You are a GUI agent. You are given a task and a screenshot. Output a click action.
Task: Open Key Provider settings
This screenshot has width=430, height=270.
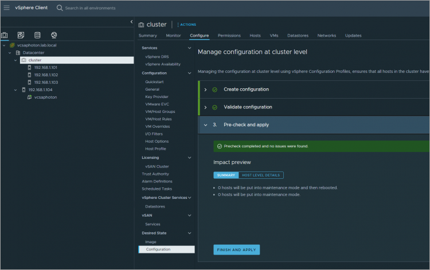[x=157, y=97]
